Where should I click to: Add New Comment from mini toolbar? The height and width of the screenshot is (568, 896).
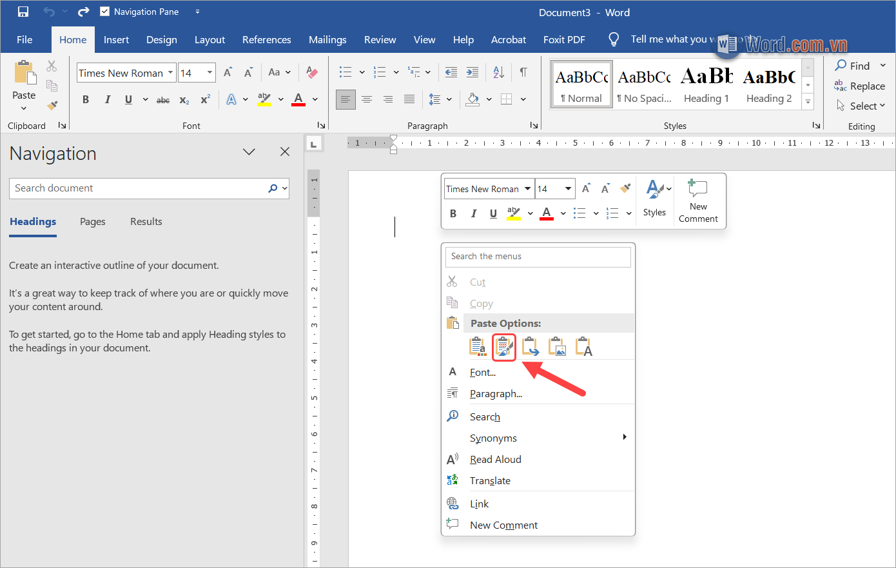click(698, 201)
